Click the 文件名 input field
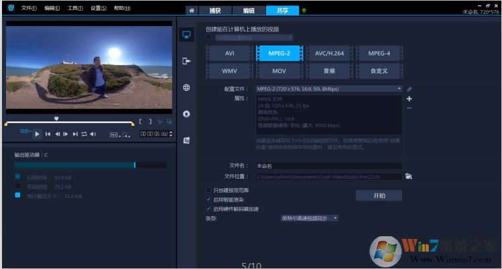Viewport: 502px width, 269px height. click(329, 166)
